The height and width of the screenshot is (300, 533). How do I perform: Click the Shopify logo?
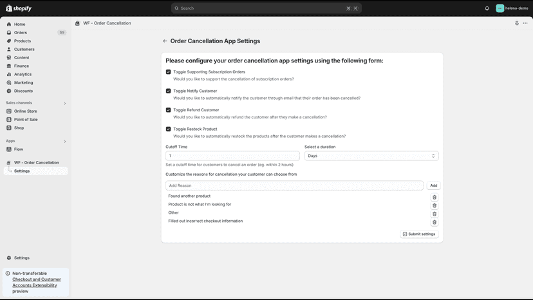[19, 8]
